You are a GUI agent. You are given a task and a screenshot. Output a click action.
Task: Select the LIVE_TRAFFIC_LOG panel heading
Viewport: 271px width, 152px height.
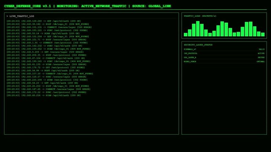(20, 16)
